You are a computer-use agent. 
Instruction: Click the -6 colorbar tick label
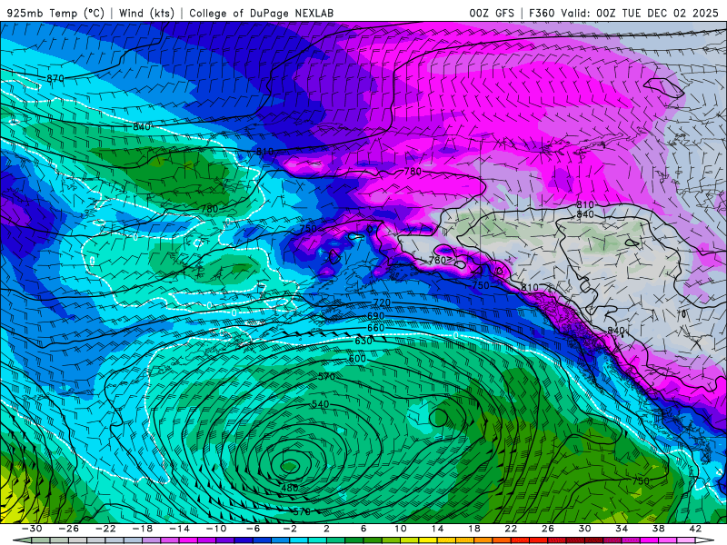(x=254, y=529)
